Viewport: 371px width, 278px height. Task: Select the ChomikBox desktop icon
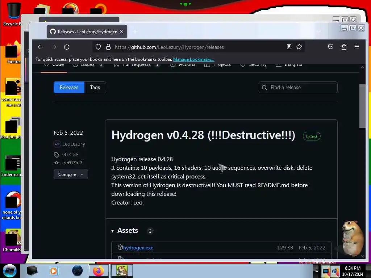coord(12,240)
